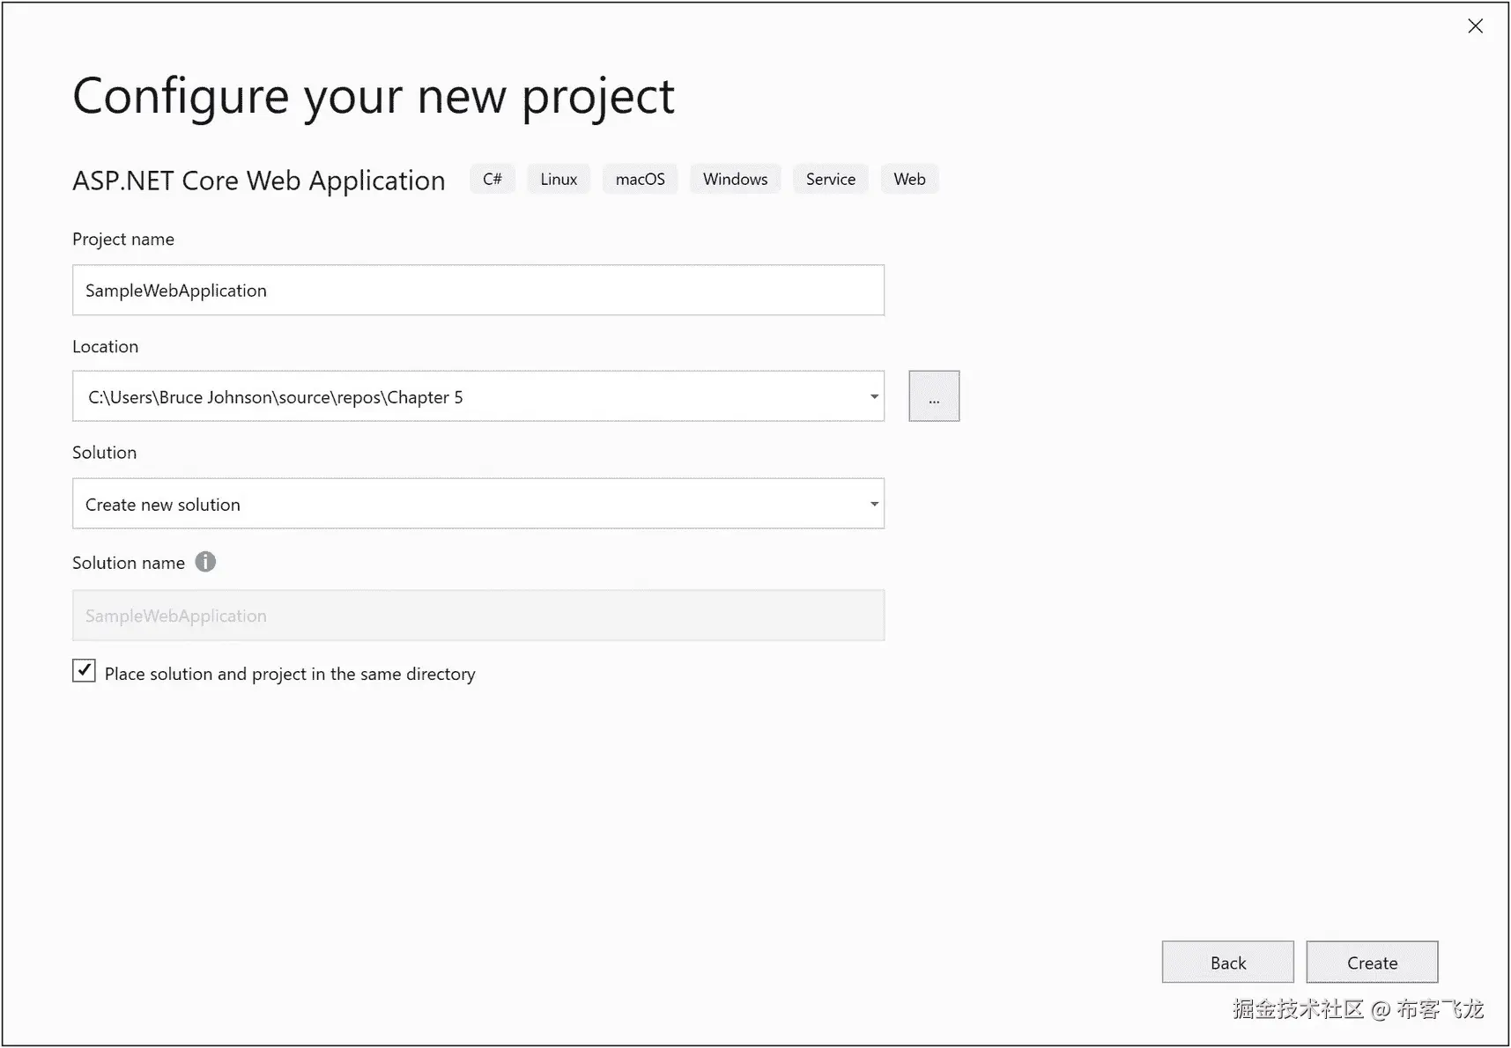This screenshot has height=1048, width=1511.
Task: Expand the Location dropdown arrow
Action: click(x=874, y=396)
